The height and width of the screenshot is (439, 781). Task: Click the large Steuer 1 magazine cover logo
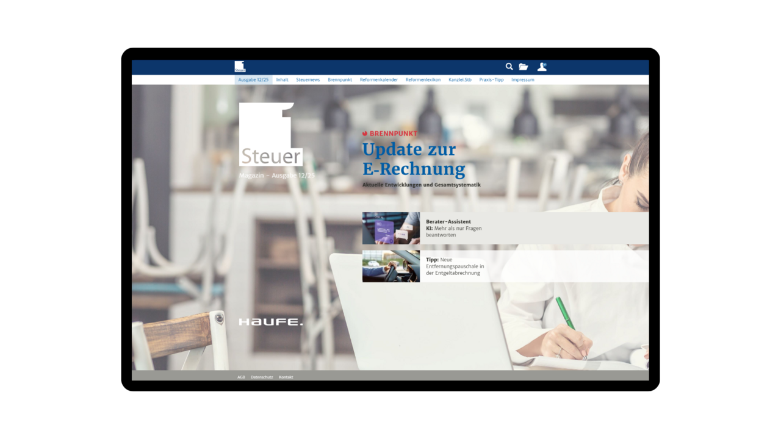pos(270,134)
